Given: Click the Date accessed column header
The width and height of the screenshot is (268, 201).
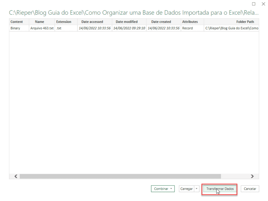Looking at the screenshot, I should (94, 22).
